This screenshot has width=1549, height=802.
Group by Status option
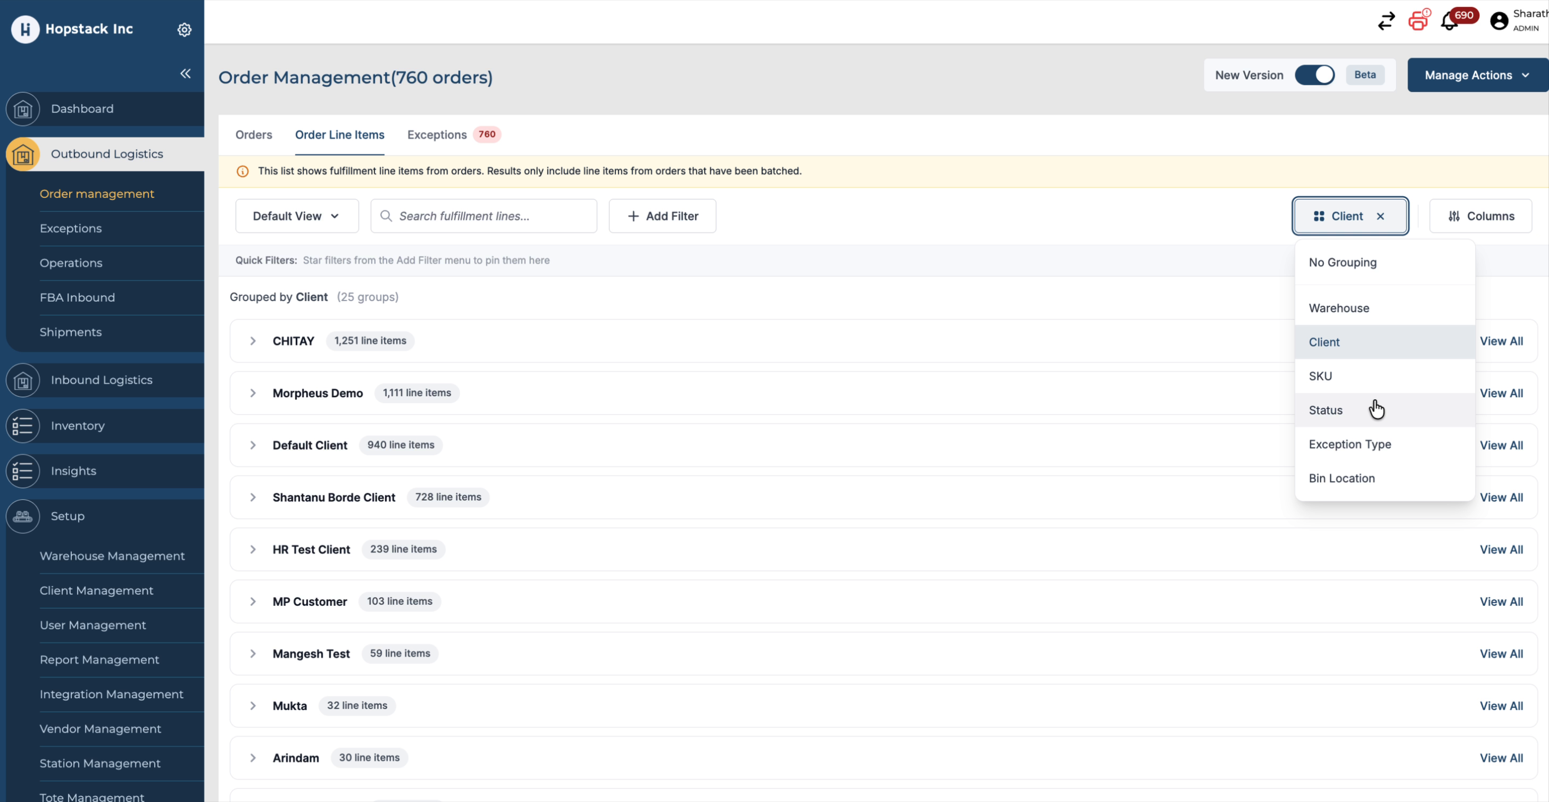coord(1385,410)
